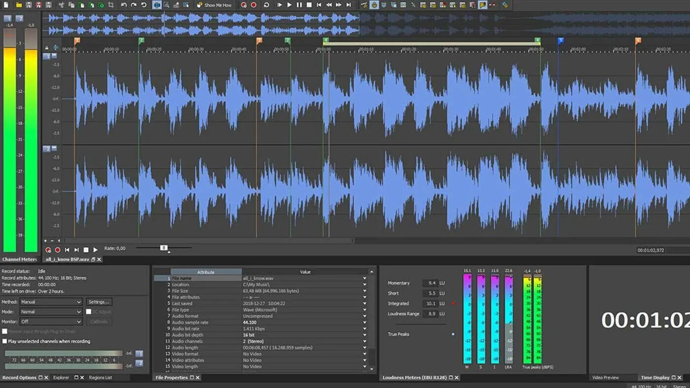The image size is (690, 388).
Task: Click the Show Me How button
Action: 214,5
